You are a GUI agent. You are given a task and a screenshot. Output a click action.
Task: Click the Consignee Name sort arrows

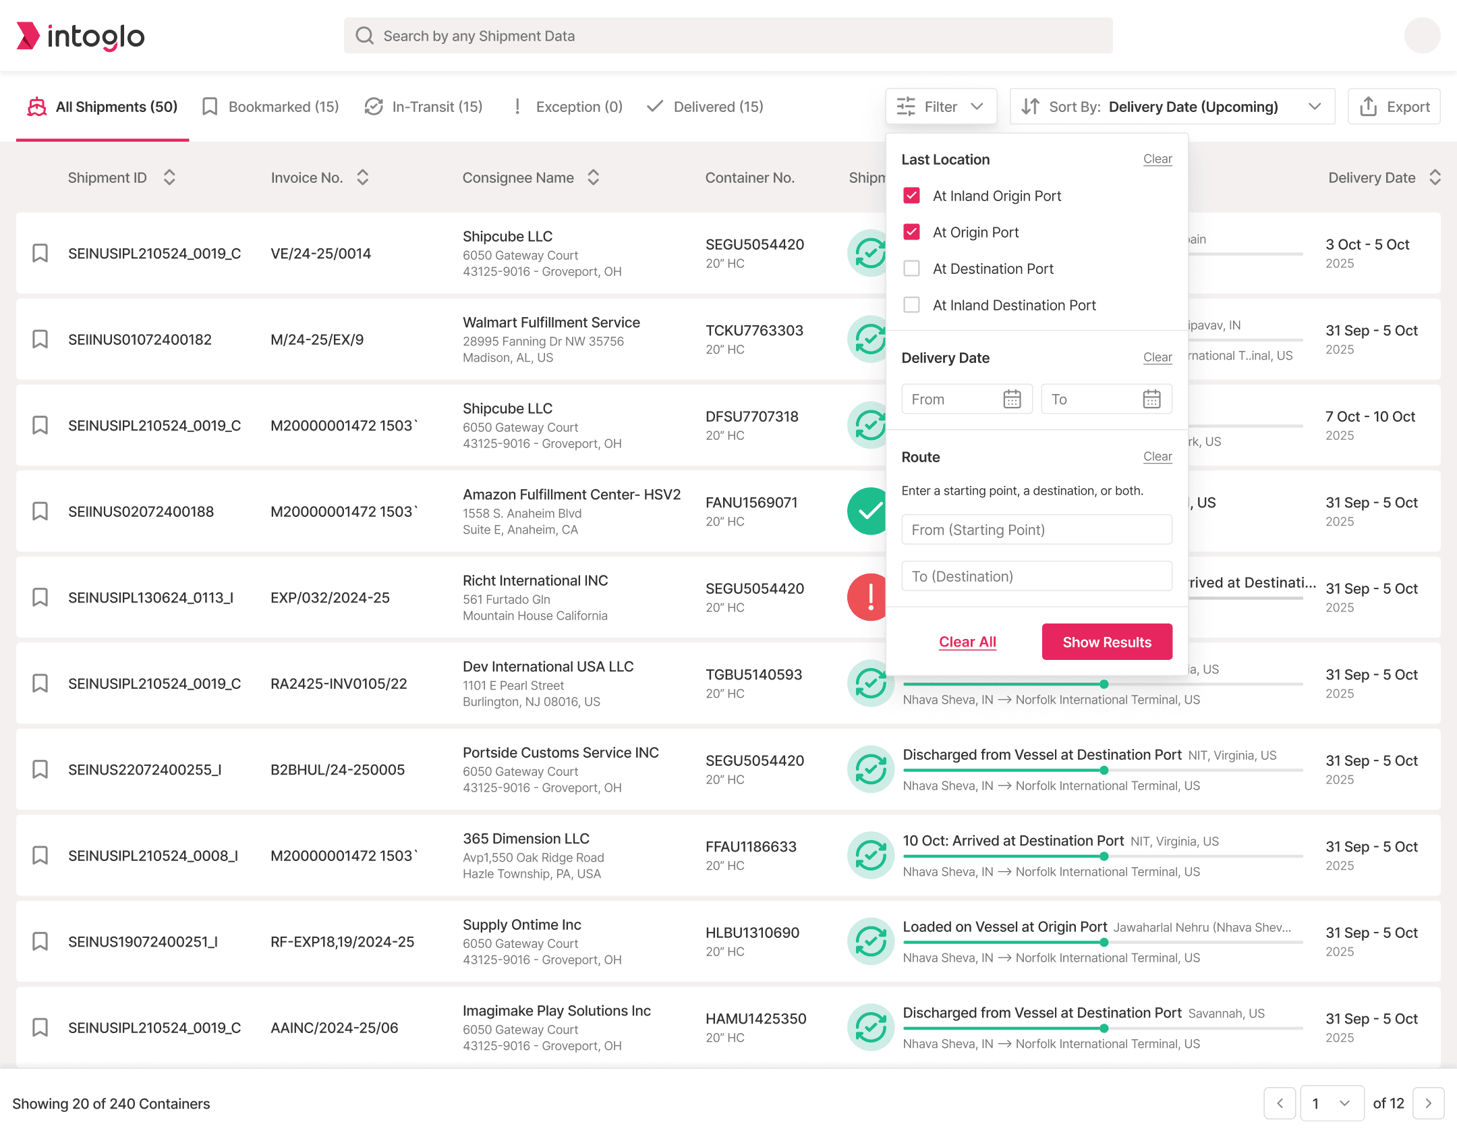[x=594, y=177]
